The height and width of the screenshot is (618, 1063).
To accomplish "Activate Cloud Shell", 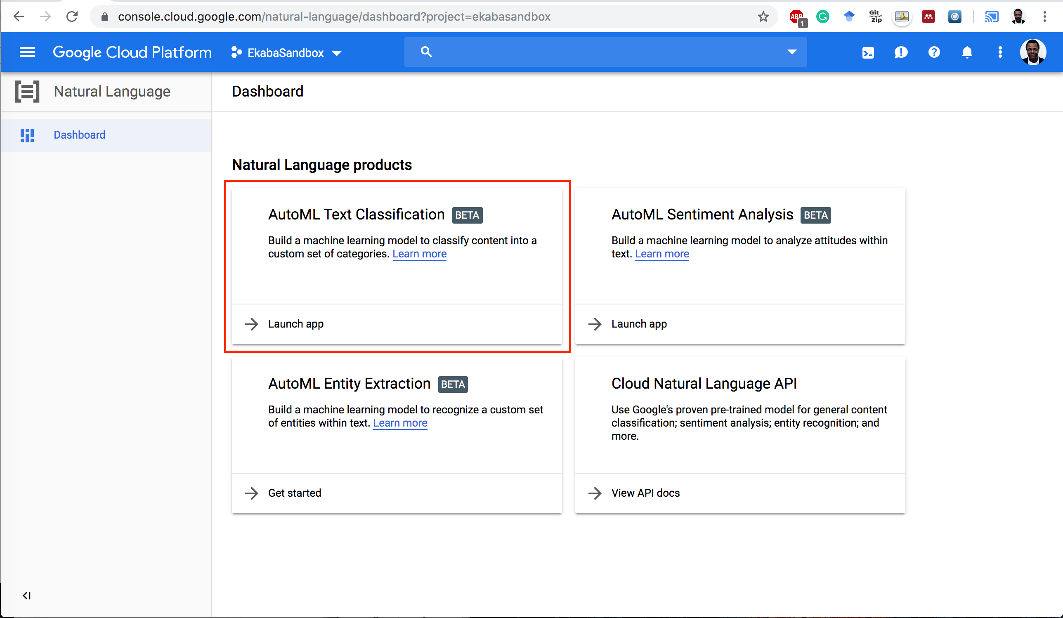I will coord(868,53).
